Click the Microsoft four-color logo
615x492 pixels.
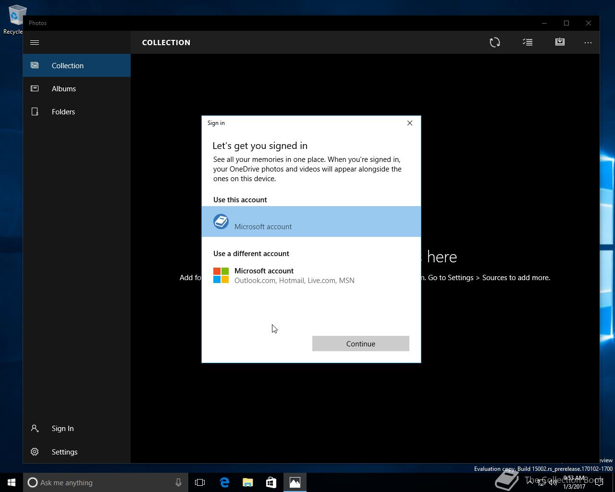pyautogui.click(x=221, y=275)
